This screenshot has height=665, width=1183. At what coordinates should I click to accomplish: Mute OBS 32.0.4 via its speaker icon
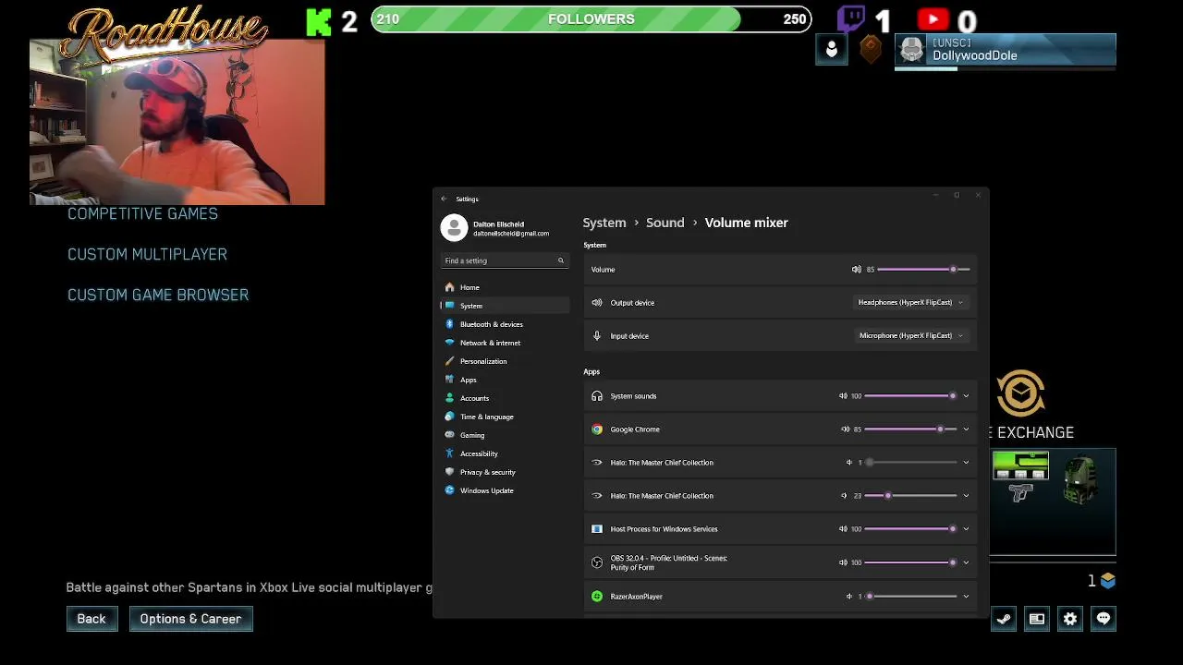coord(843,562)
